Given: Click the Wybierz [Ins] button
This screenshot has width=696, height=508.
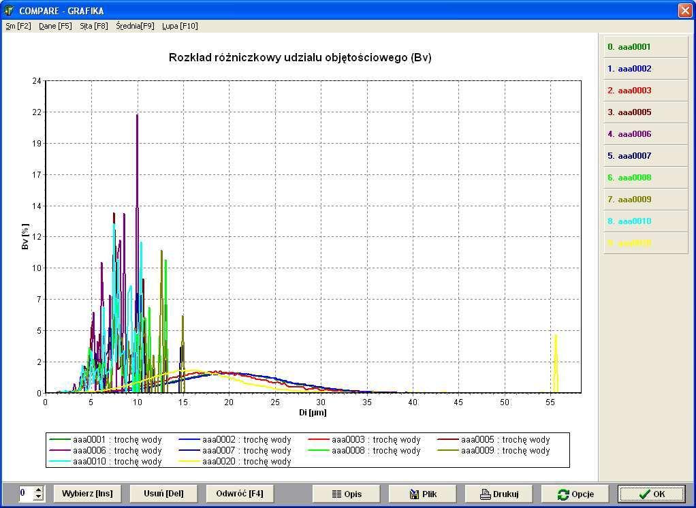Looking at the screenshot, I should pyautogui.click(x=87, y=494).
